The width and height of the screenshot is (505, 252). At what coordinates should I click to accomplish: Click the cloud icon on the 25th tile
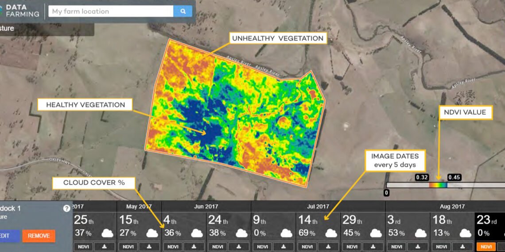click(x=107, y=233)
